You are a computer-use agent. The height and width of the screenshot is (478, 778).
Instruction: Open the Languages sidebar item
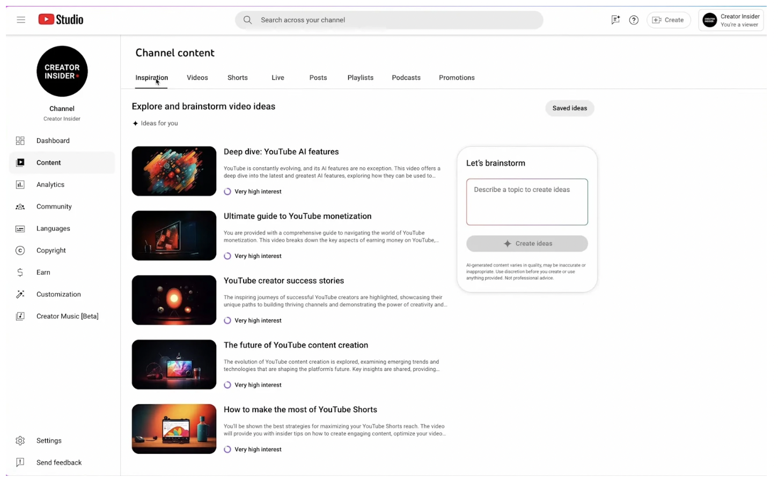(62, 228)
